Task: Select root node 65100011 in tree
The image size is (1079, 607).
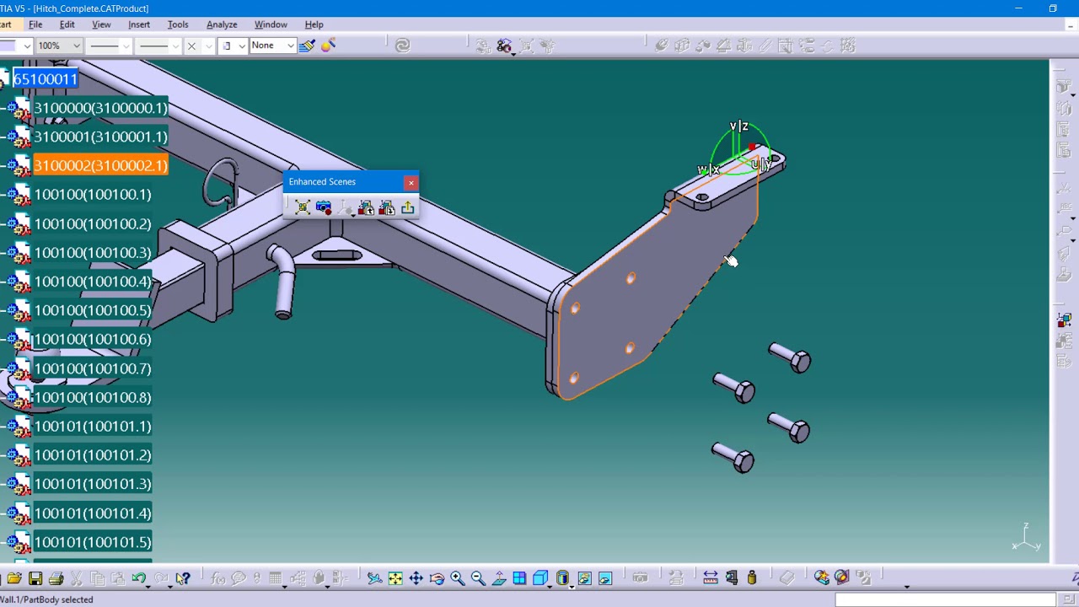Action: tap(45, 79)
